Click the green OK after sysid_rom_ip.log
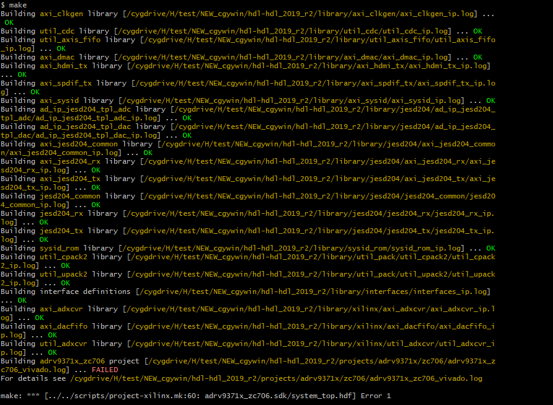The width and height of the screenshot is (553, 405). coord(491,248)
